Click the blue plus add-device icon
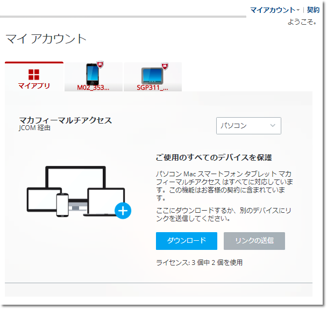This screenshot has height=309, width=327. (123, 211)
